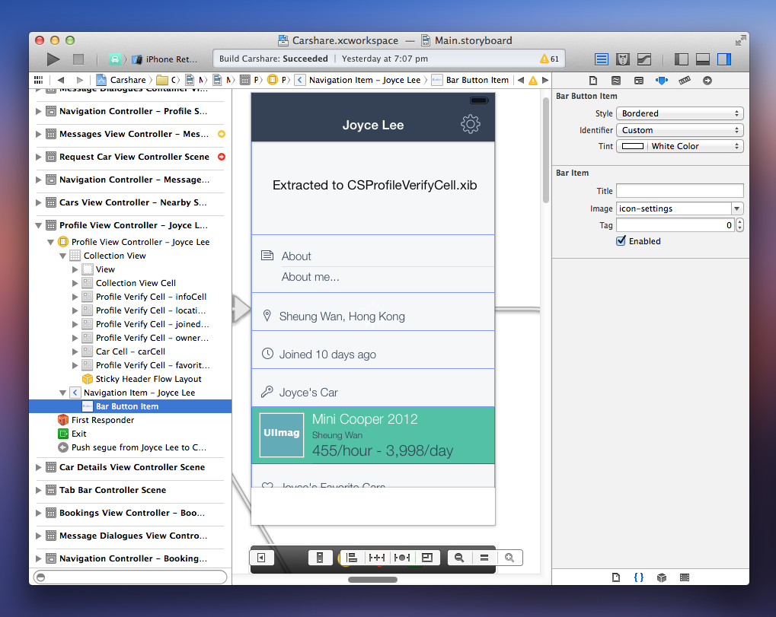
Task: Click the 61 warnings indicator
Action: 549,59
